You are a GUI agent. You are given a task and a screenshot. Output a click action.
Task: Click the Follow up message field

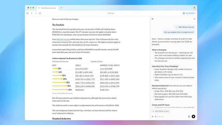pos(169,116)
